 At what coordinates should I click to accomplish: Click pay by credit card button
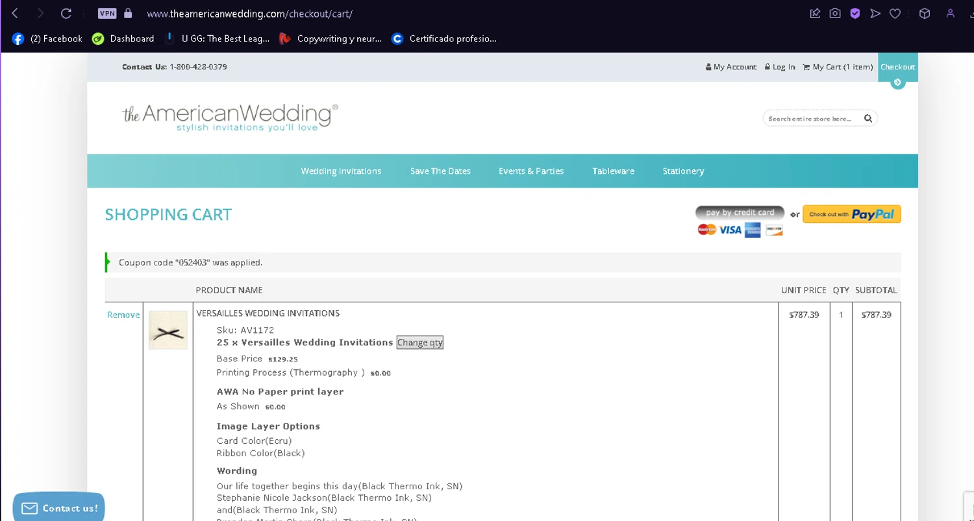(740, 212)
